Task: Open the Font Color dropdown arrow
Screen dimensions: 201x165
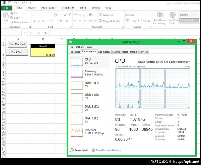Action: pyautogui.click(x=70, y=21)
